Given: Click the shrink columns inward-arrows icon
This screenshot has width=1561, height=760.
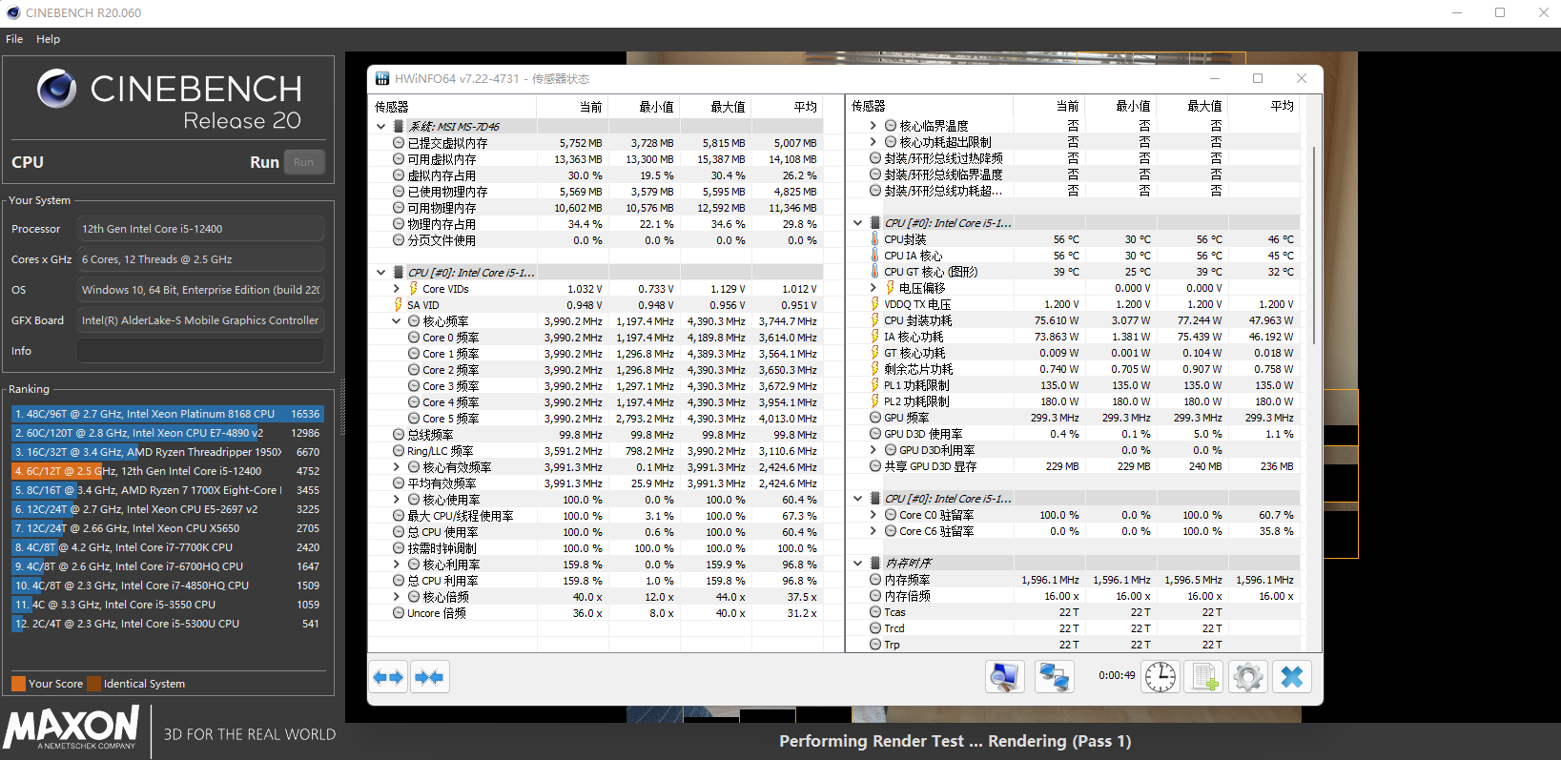Looking at the screenshot, I should pyautogui.click(x=429, y=677).
